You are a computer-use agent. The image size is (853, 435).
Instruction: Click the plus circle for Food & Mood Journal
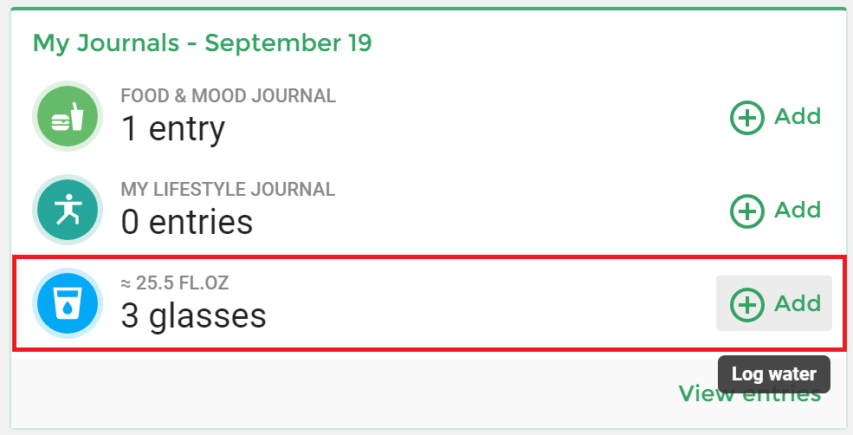coord(747,117)
